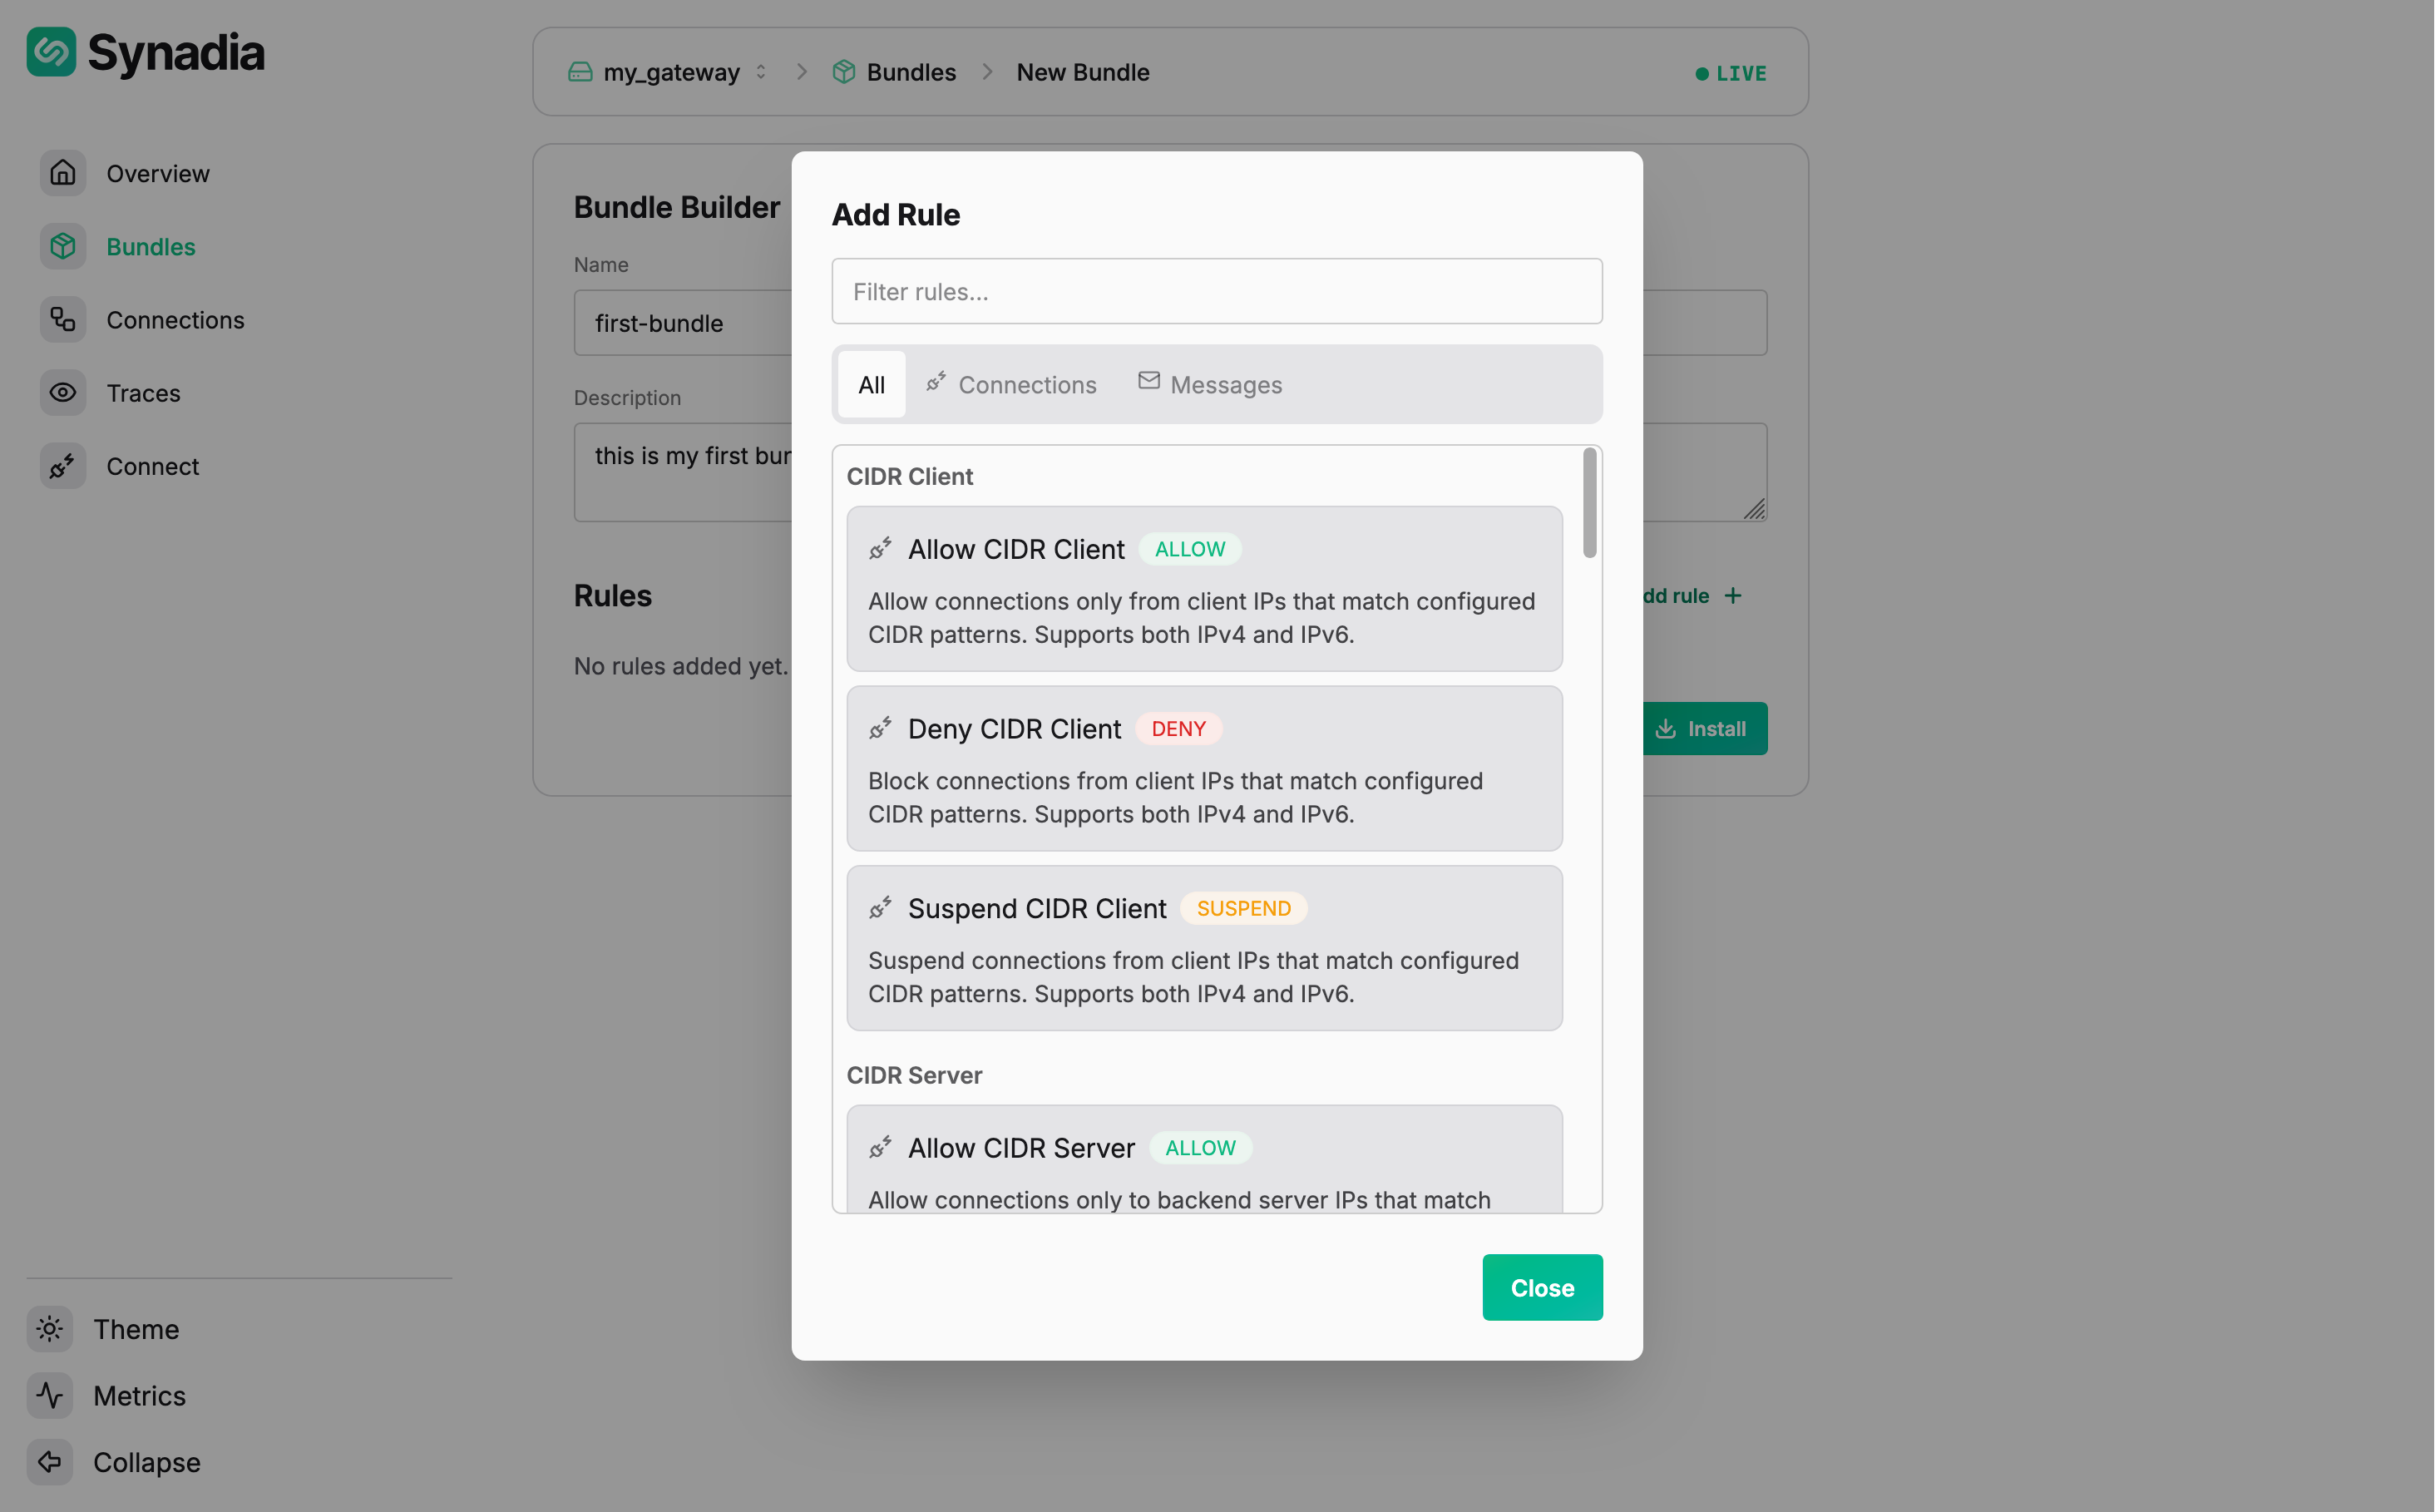
Task: Open the Metrics activity icon
Action: (50, 1396)
